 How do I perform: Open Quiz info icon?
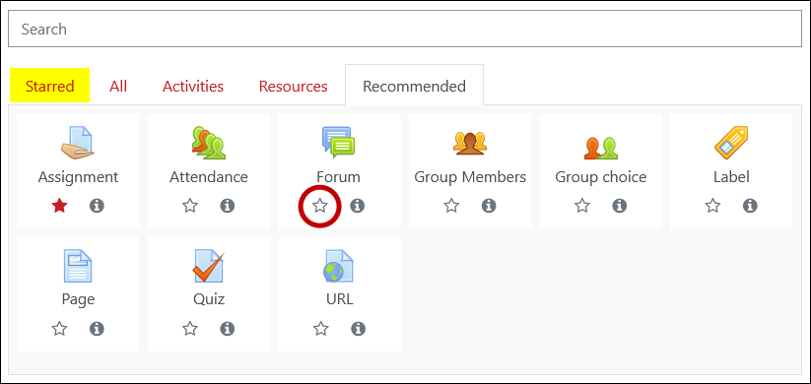click(x=227, y=329)
